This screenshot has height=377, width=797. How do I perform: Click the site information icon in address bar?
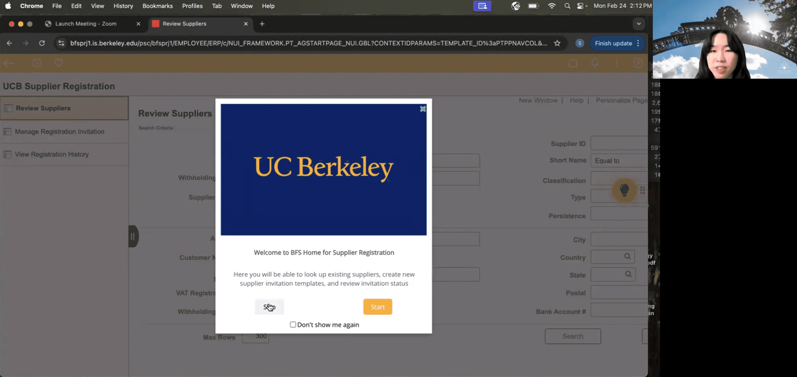pyautogui.click(x=61, y=43)
